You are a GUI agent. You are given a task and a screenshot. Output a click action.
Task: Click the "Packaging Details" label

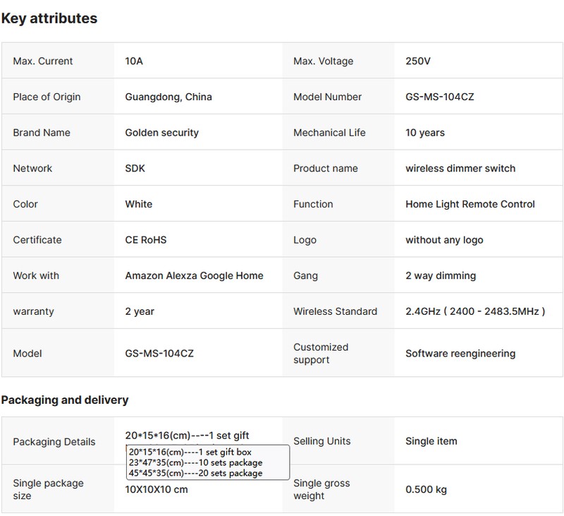point(54,441)
